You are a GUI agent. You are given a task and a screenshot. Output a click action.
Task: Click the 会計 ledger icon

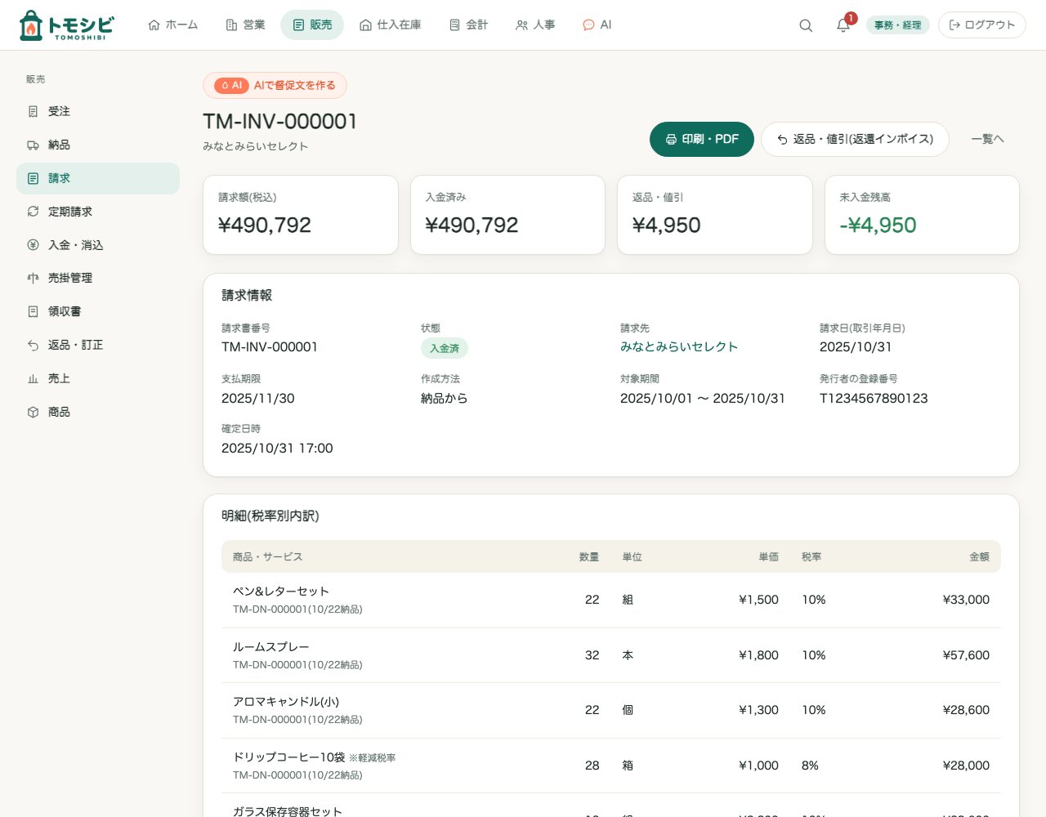pyautogui.click(x=454, y=25)
